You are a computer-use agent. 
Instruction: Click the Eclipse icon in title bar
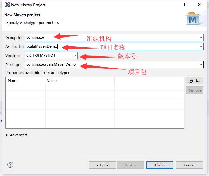click(x=7, y=5)
